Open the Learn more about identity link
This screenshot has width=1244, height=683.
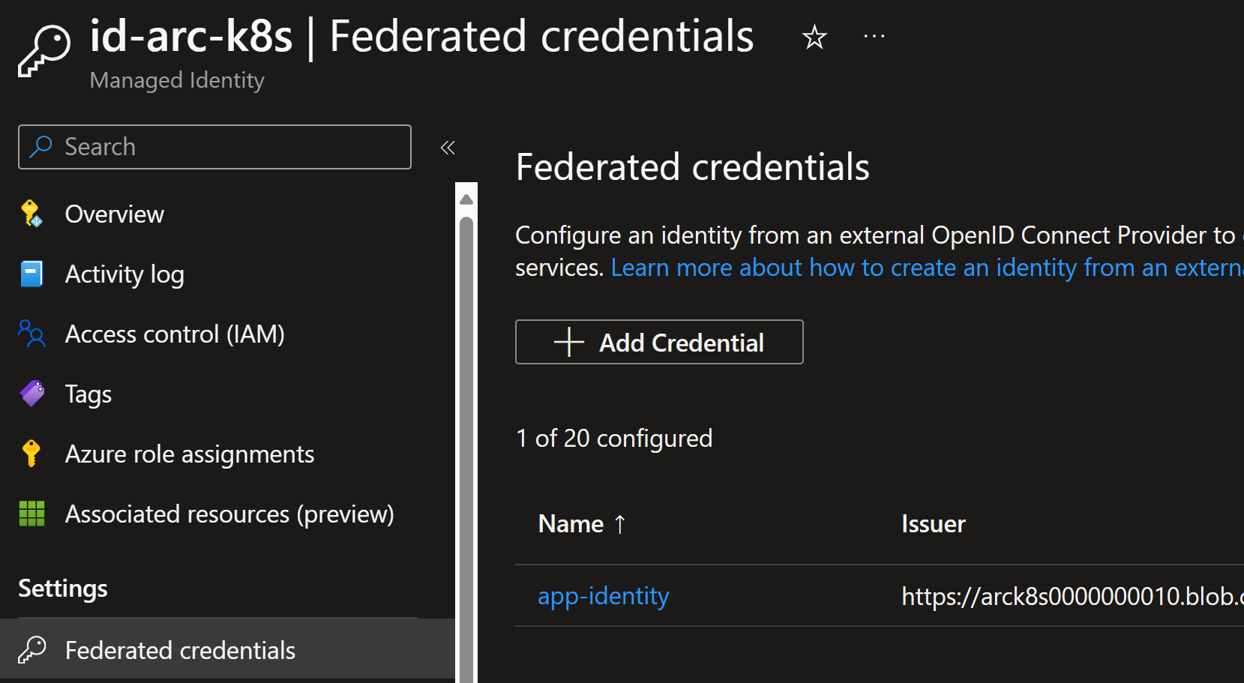pos(927,268)
